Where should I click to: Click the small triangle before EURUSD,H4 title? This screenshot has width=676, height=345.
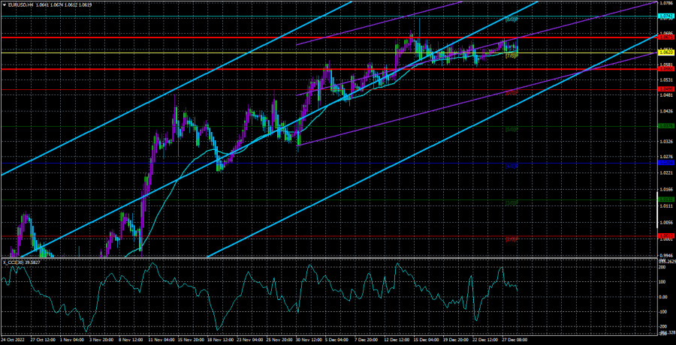coord(4,4)
